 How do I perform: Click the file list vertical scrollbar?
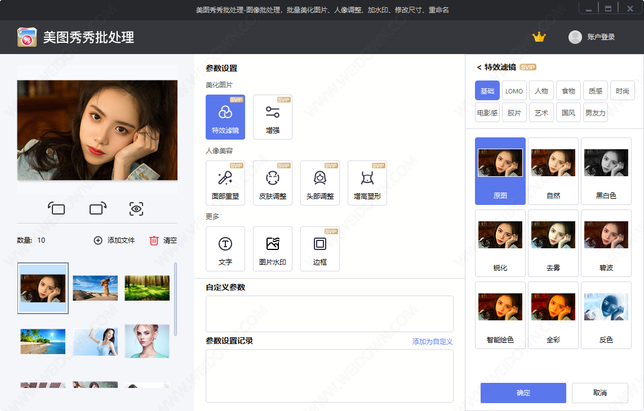point(175,300)
